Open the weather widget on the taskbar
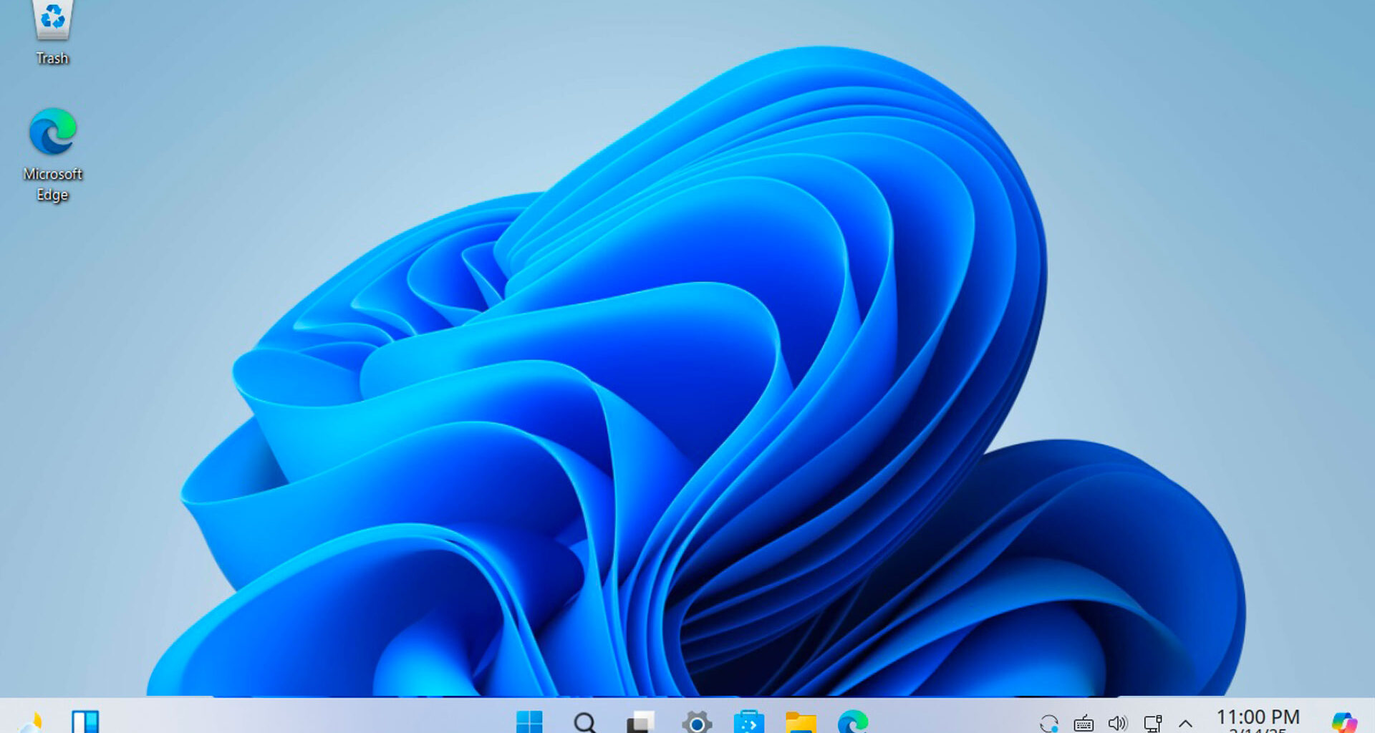Image resolution: width=1375 pixels, height=733 pixels. 30,723
